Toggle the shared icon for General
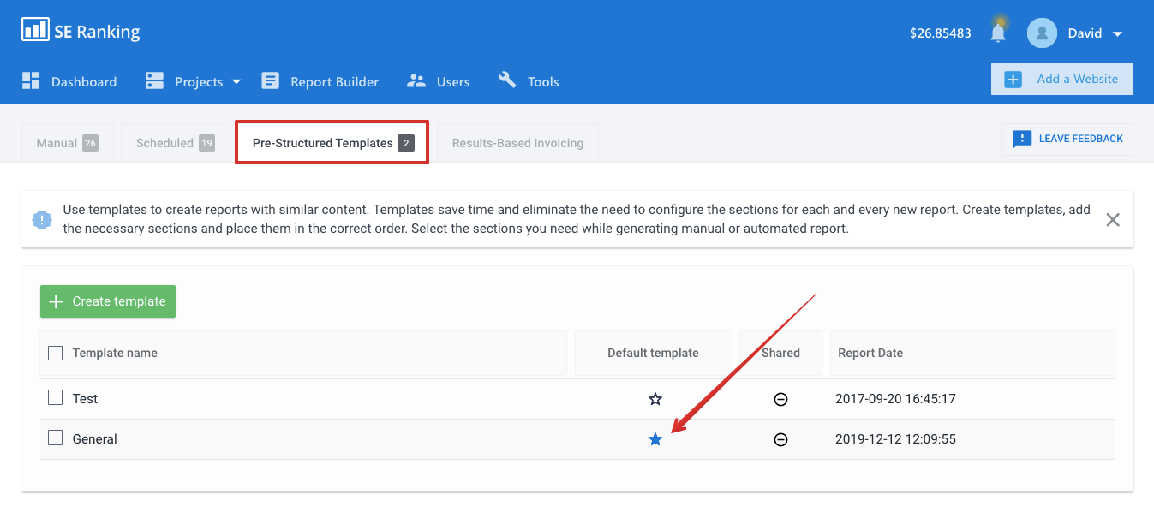1154x518 pixels. (x=780, y=439)
